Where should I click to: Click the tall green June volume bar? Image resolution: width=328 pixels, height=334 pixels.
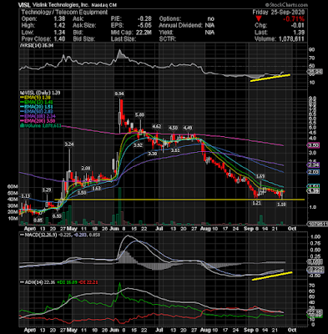click(119, 206)
